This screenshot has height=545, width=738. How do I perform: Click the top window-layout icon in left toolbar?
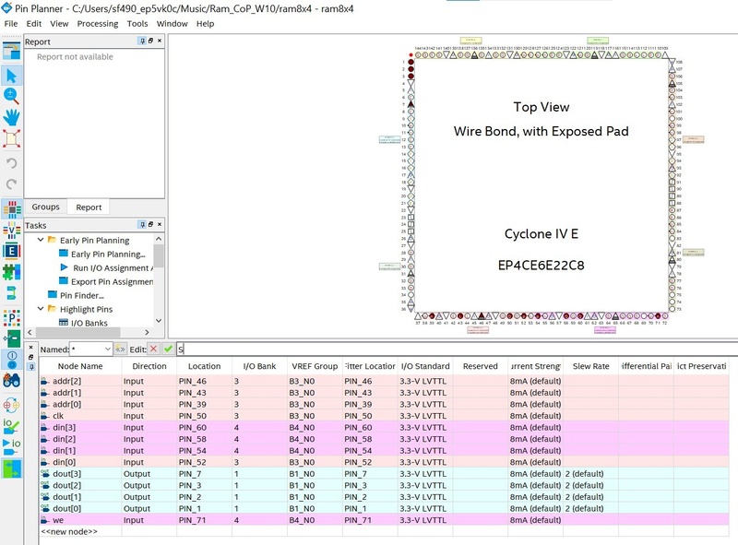(12, 51)
